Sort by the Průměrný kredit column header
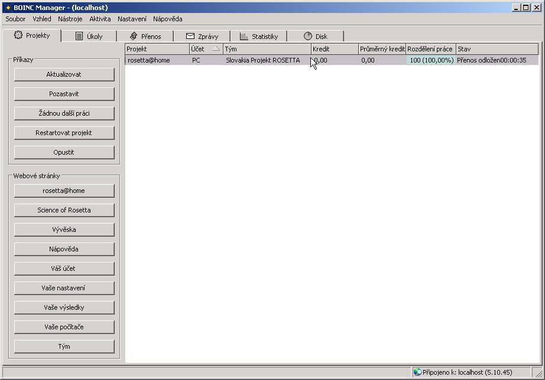This screenshot has width=545, height=380. 382,49
